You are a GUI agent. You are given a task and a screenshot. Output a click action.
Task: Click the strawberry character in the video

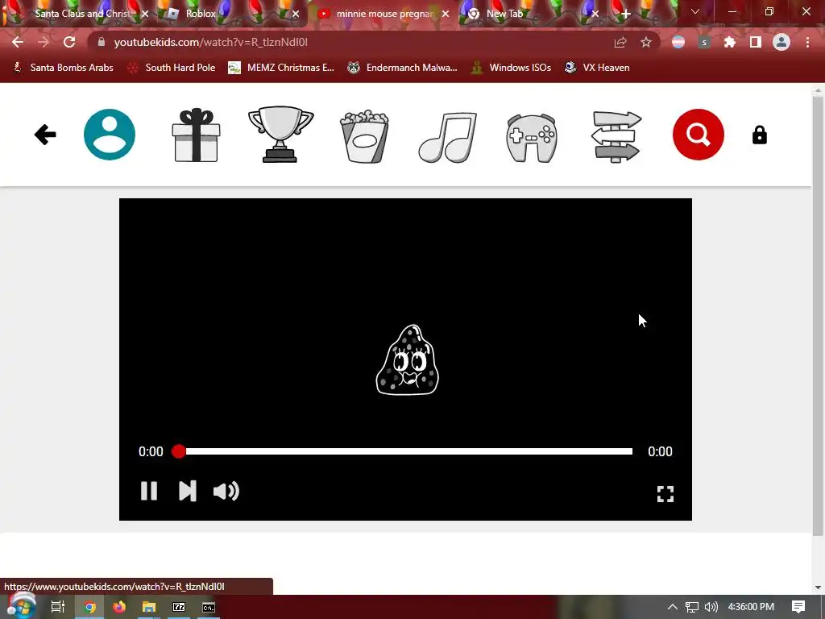pyautogui.click(x=407, y=359)
